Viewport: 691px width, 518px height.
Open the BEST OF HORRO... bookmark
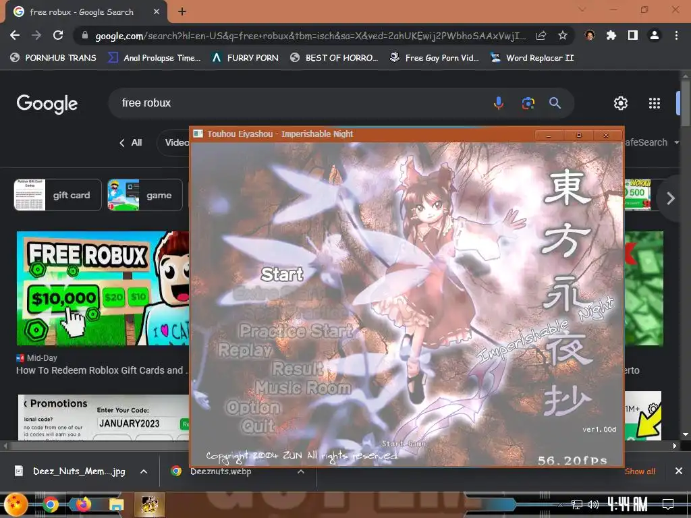pos(334,58)
